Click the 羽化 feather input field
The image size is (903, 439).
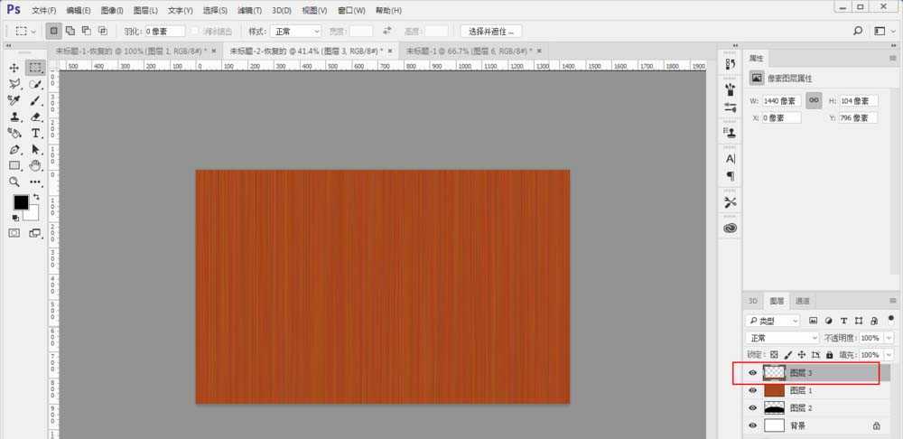[164, 31]
